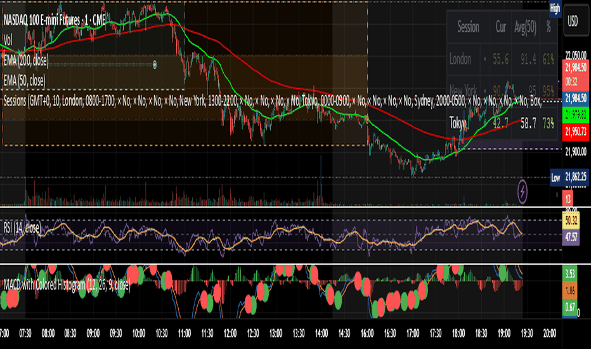Click the blue 21,984.50 price label
The height and width of the screenshot is (349, 591).
tap(576, 99)
